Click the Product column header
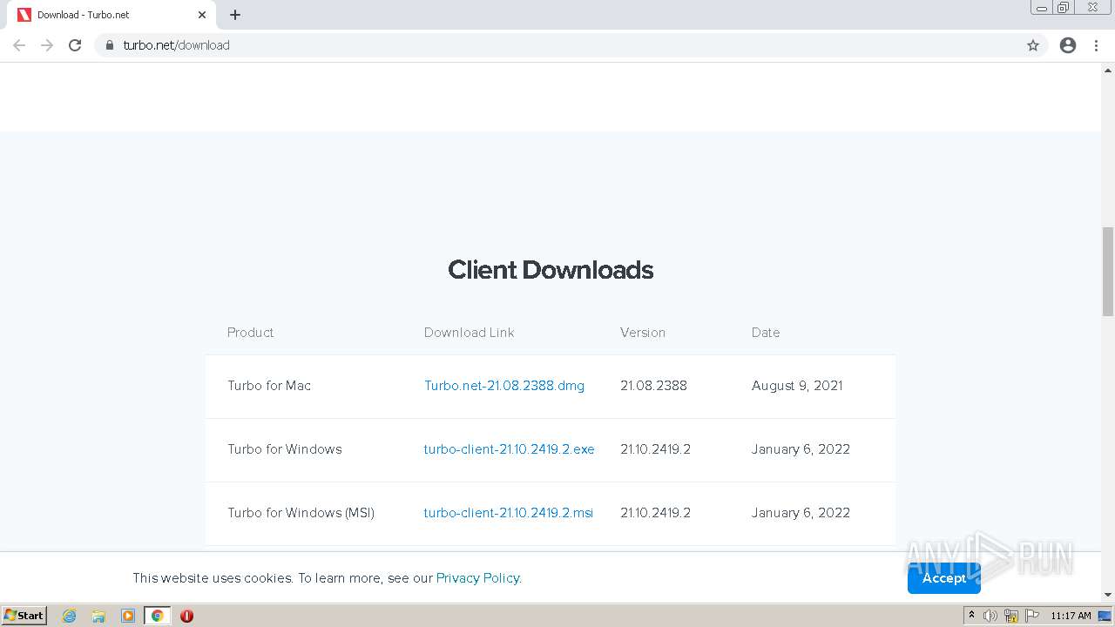Viewport: 1115px width, 627px height. tap(251, 333)
